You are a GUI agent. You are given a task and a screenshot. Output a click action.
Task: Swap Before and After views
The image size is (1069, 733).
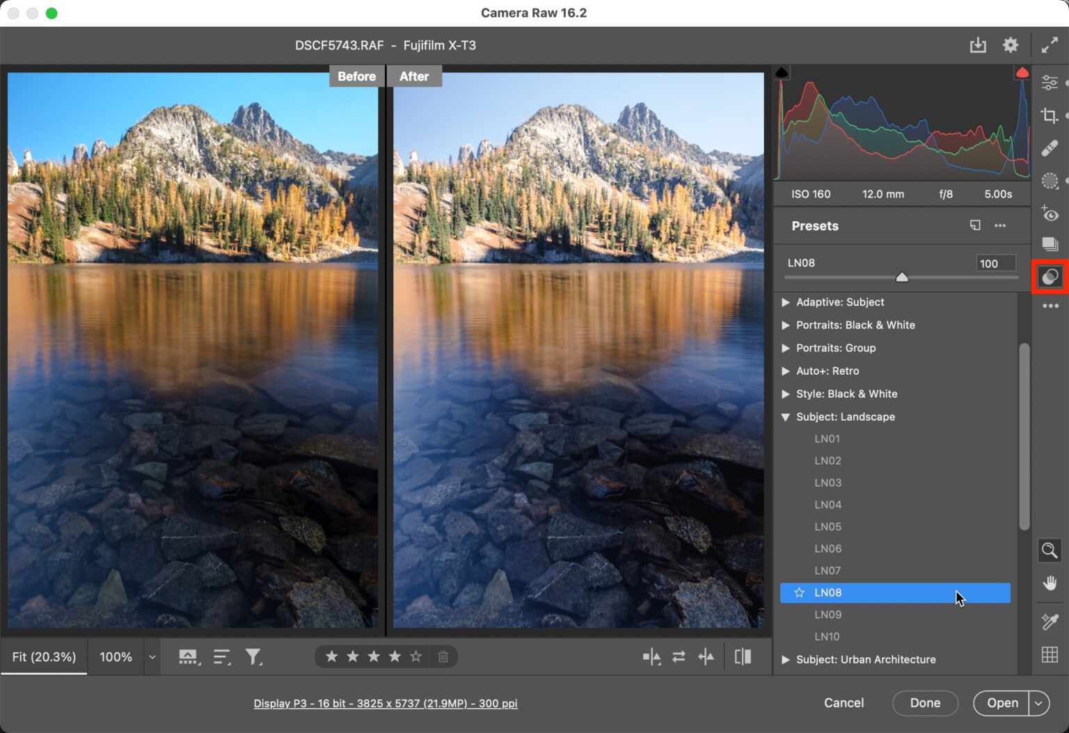point(679,657)
